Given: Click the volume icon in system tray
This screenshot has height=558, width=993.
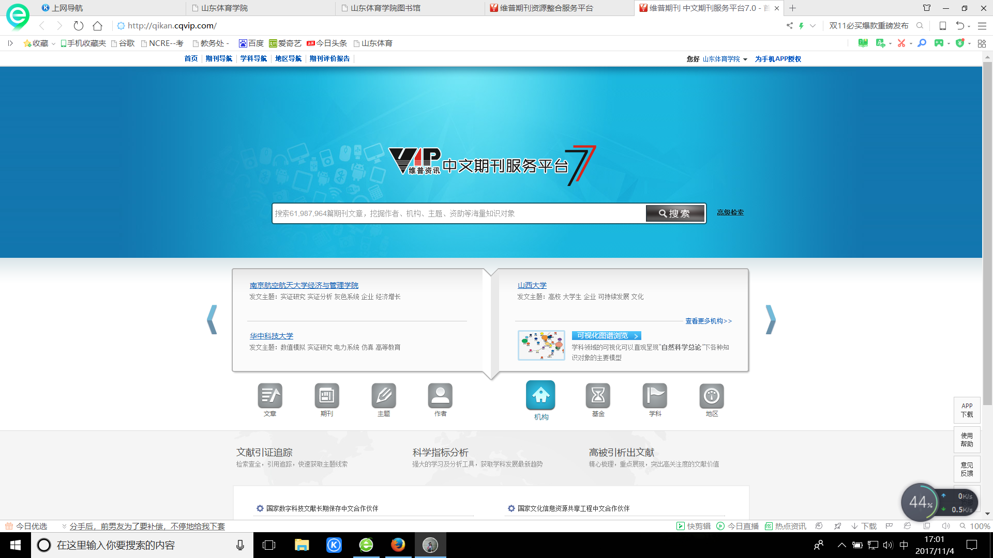Looking at the screenshot, I should tap(888, 545).
